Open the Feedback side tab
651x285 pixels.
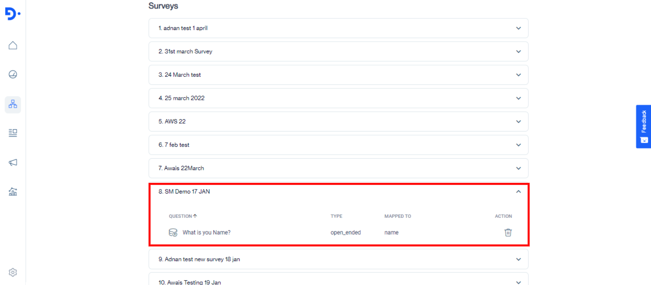point(643,126)
